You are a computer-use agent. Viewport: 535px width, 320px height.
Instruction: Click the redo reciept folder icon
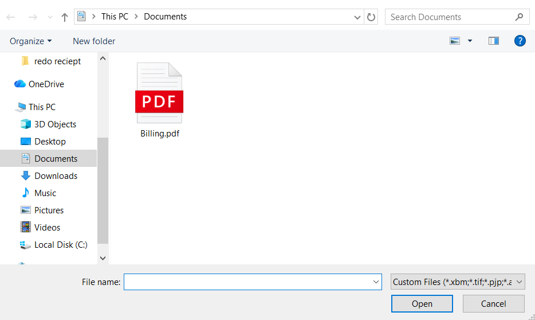pos(25,61)
